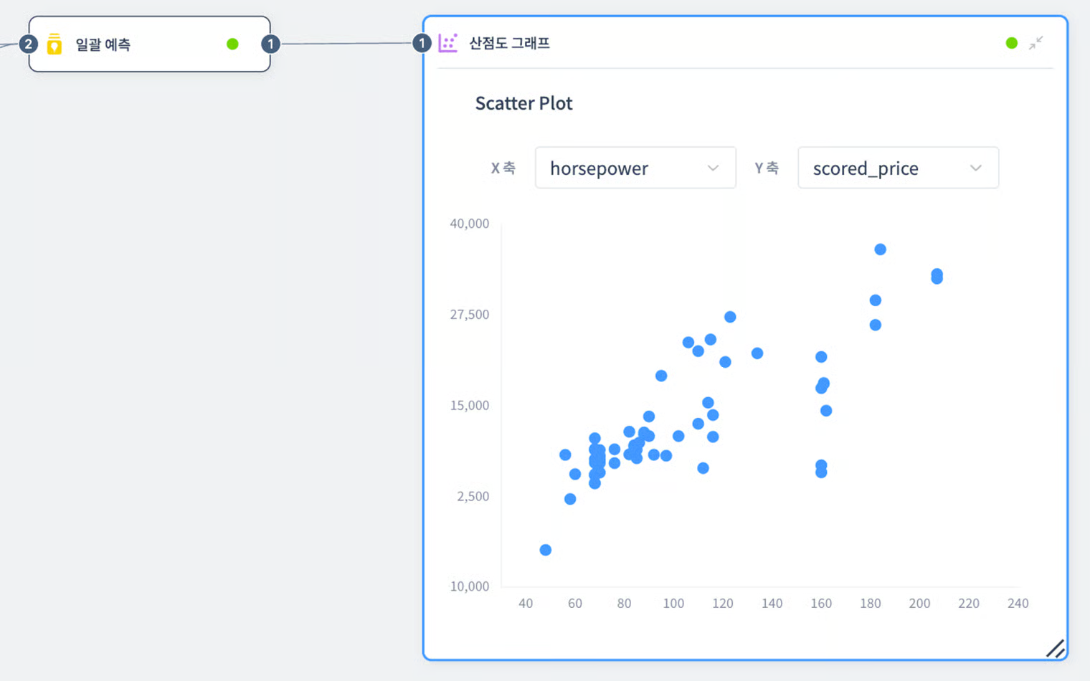This screenshot has width=1090, height=681.
Task: Click the yellow batch prediction node icon
Action: coord(54,44)
